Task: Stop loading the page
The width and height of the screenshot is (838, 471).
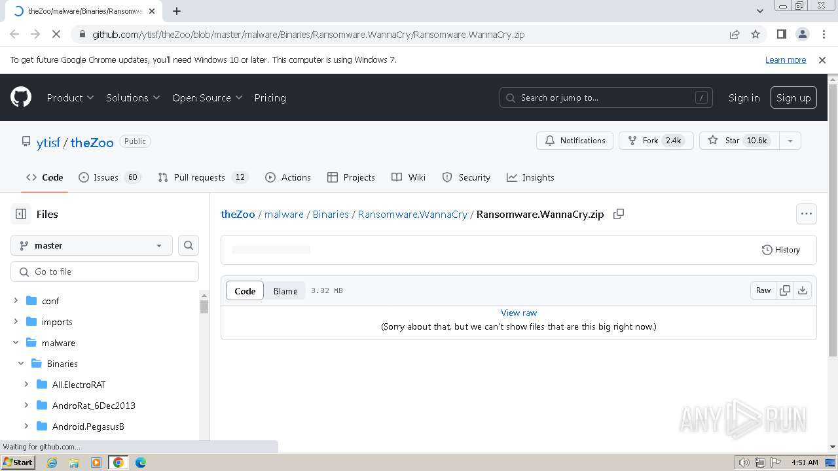Action: point(56,34)
